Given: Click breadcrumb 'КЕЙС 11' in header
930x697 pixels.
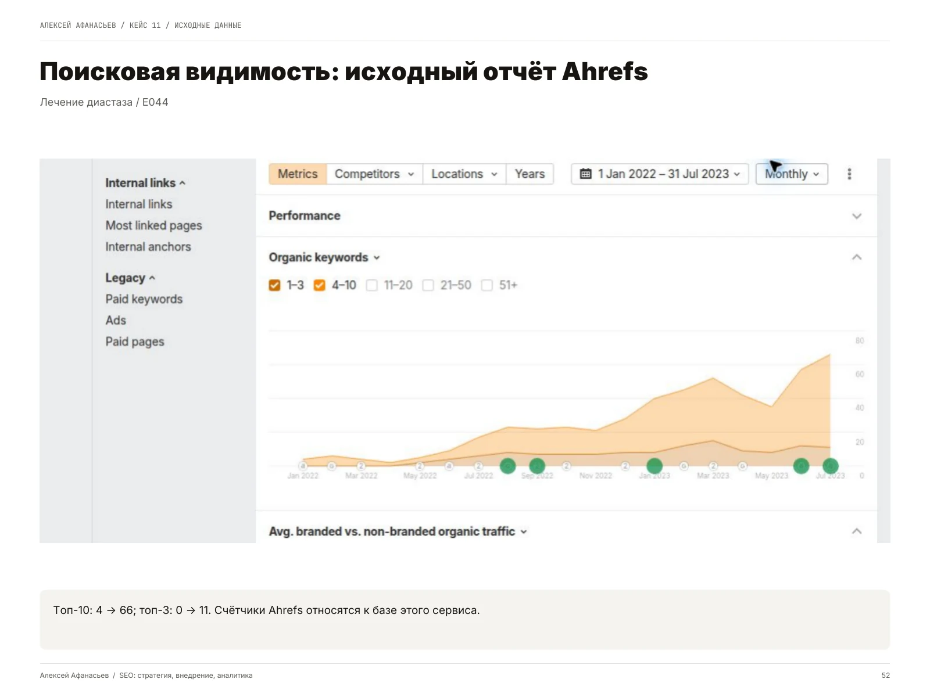Looking at the screenshot, I should [145, 26].
